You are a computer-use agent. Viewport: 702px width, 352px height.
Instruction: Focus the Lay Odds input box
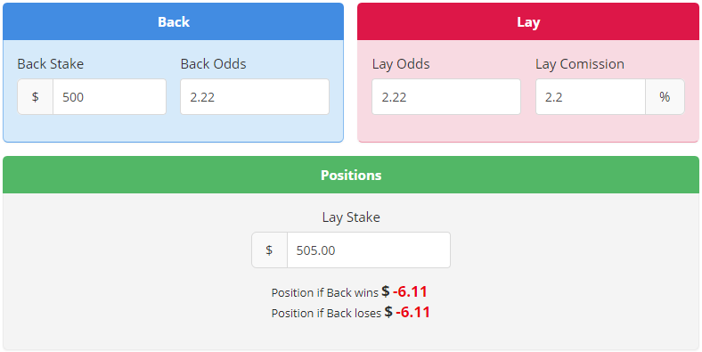(446, 97)
